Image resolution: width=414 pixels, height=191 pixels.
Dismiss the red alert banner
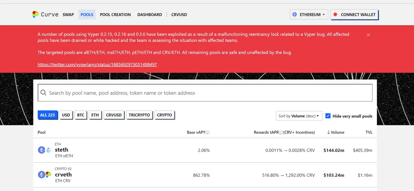pyautogui.click(x=368, y=35)
